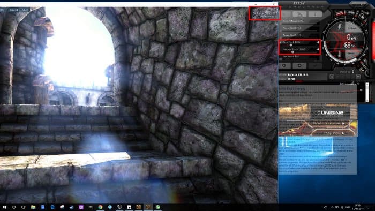The image size is (375, 211).
Task: Launch Microsoft Edge from taskbar
Action: [x=52, y=207]
